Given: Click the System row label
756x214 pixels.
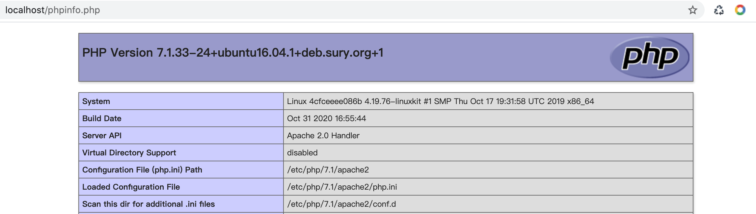Looking at the screenshot, I should (96, 101).
